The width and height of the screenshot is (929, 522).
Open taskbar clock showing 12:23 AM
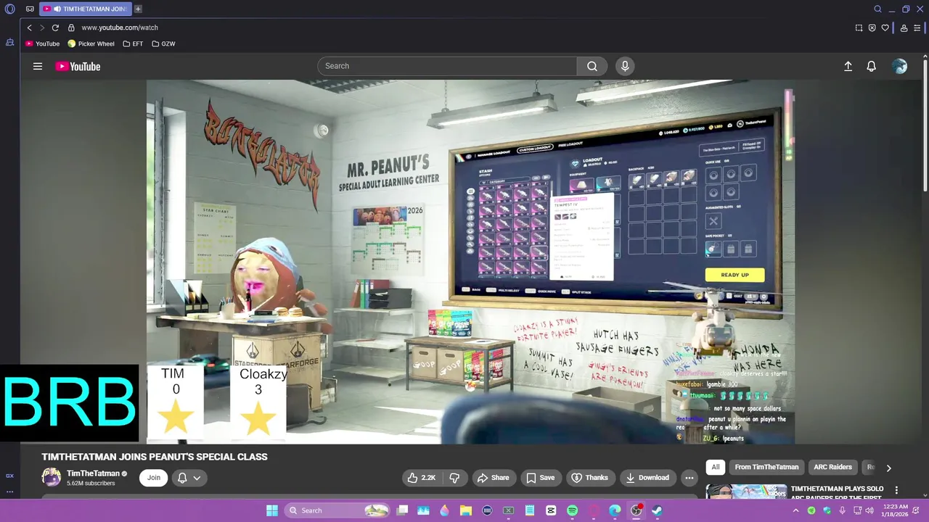(x=896, y=510)
